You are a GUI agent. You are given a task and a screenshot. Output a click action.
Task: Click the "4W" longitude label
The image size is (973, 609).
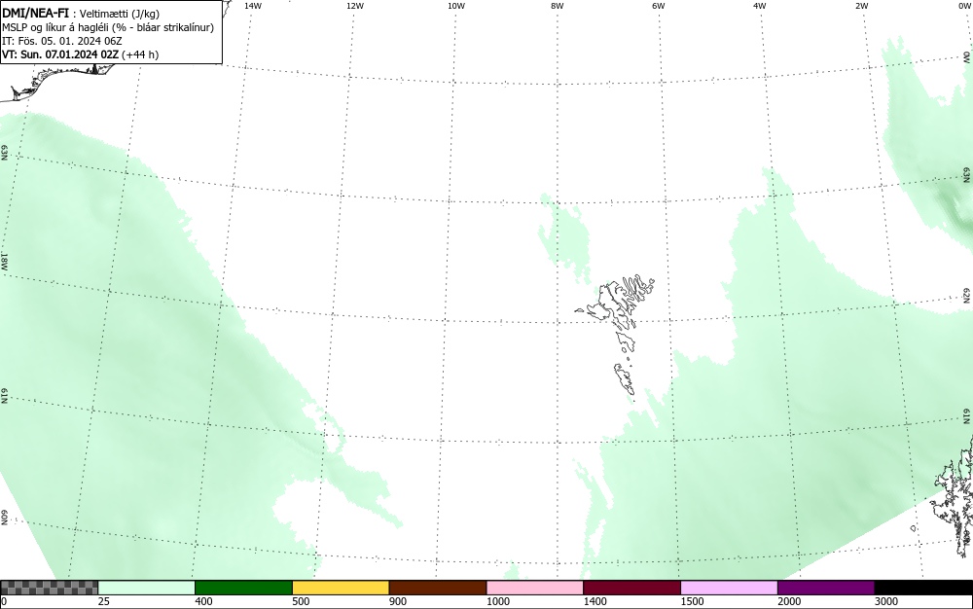tap(760, 6)
